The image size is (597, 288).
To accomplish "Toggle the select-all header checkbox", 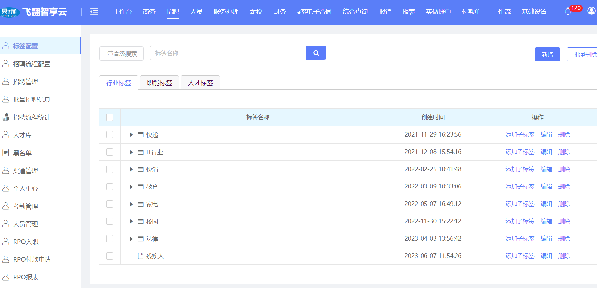I will click(110, 117).
